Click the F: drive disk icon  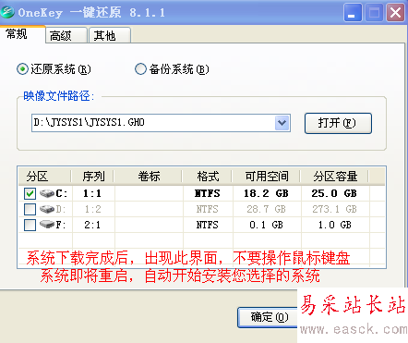(x=47, y=225)
